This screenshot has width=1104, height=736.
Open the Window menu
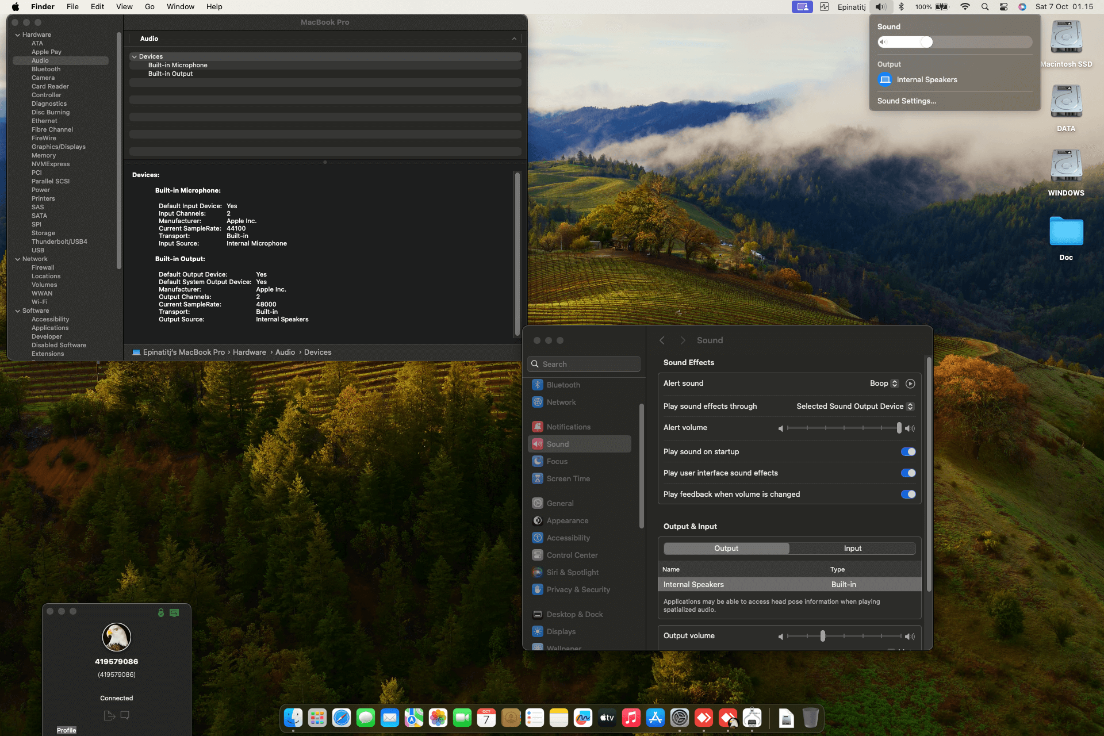[x=180, y=7]
